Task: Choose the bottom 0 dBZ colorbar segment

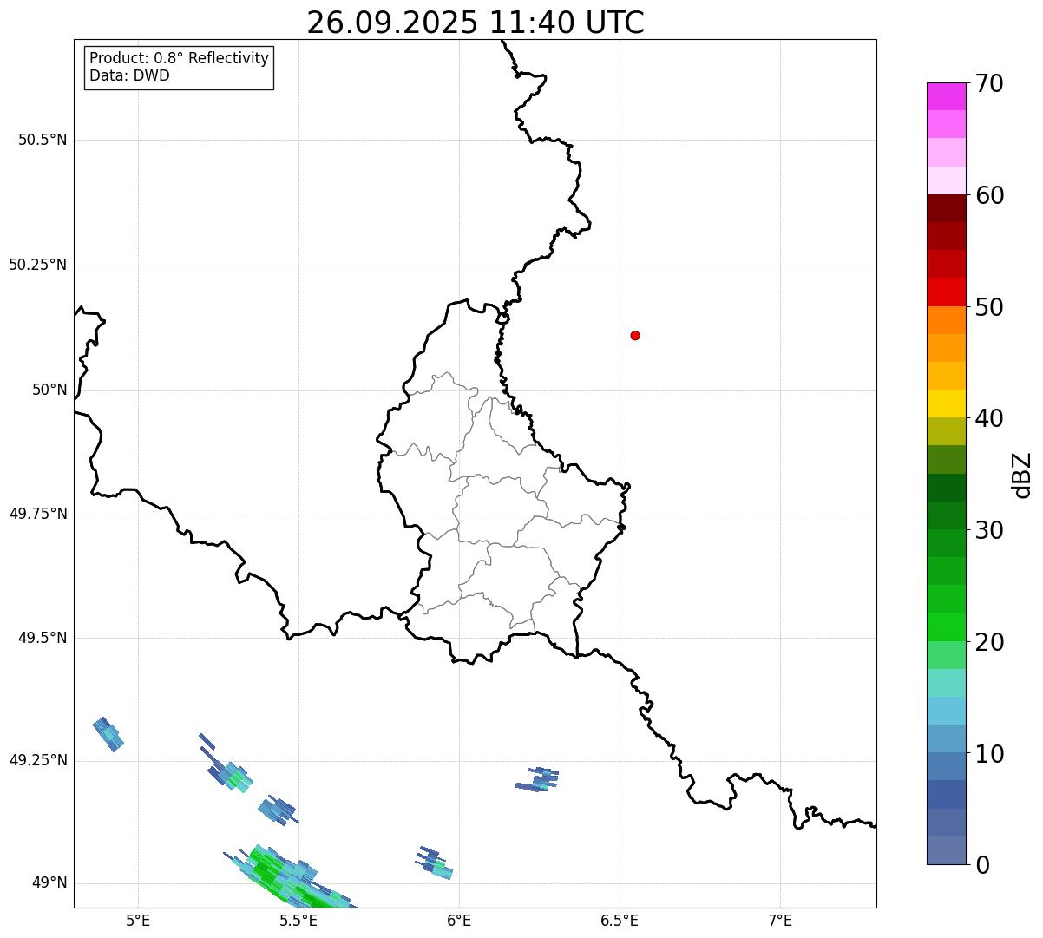Action: point(946,850)
